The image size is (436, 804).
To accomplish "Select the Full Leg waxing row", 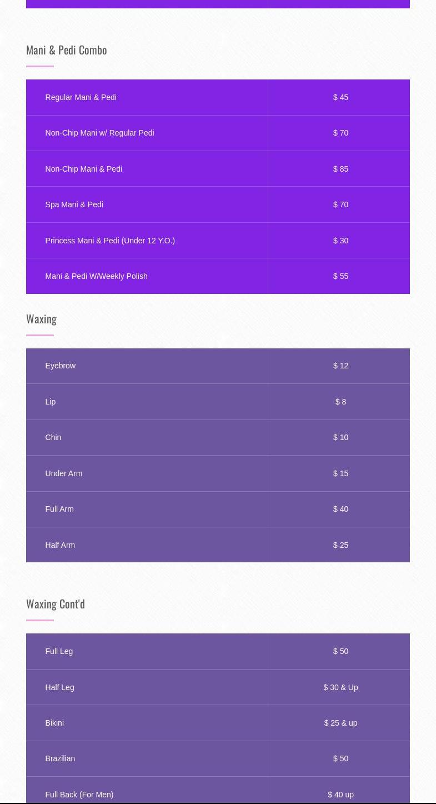I will coord(59,651).
